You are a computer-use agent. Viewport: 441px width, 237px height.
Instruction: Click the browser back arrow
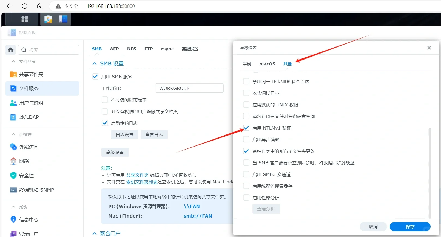pyautogui.click(x=10, y=6)
